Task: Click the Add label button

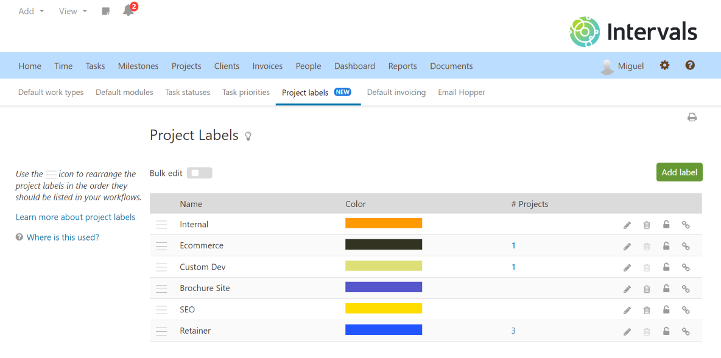Action: pyautogui.click(x=679, y=172)
